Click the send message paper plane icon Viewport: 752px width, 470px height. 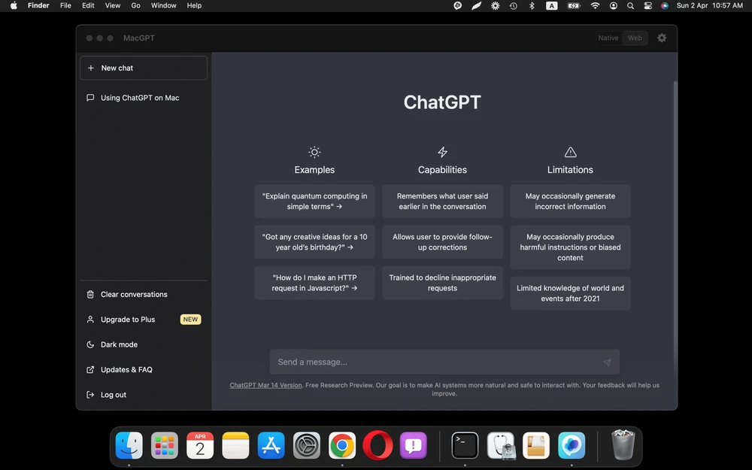607,362
